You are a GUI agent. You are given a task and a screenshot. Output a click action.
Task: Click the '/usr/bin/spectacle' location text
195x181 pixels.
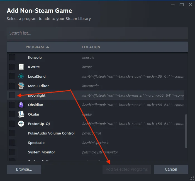tap(96, 143)
